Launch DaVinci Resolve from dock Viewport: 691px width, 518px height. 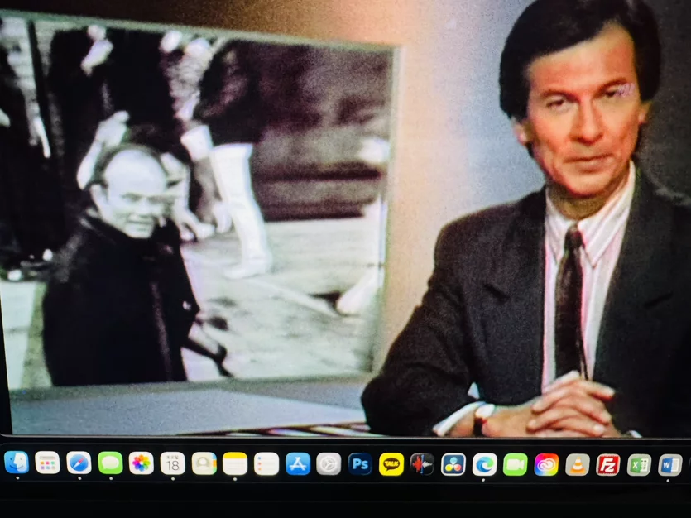pos(453,465)
